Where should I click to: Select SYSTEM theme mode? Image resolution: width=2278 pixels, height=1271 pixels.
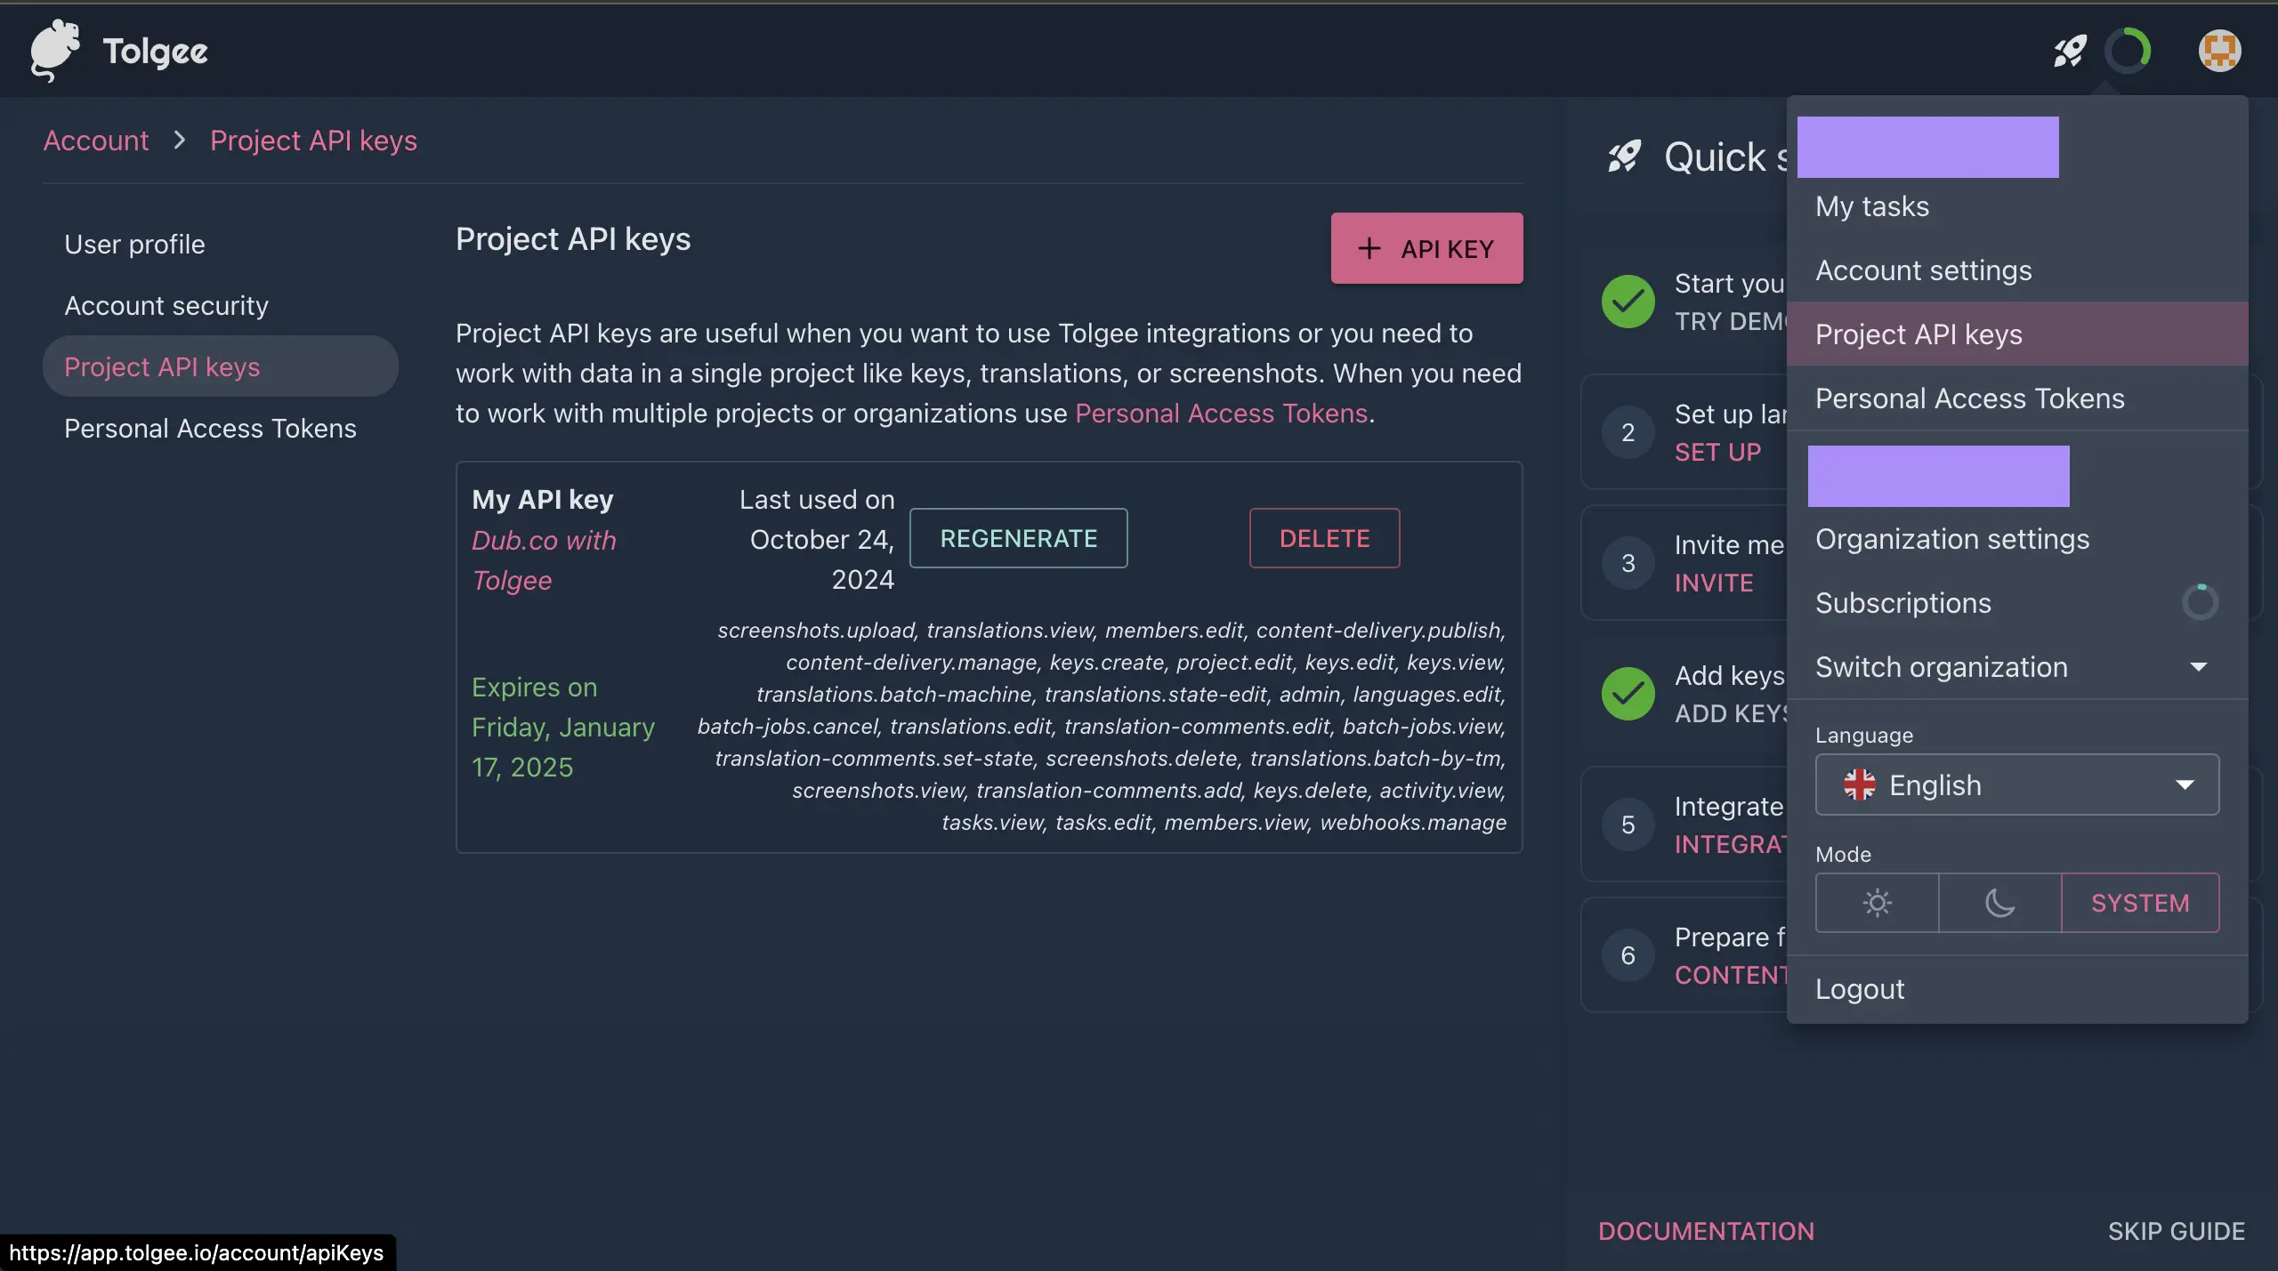[x=2140, y=903]
